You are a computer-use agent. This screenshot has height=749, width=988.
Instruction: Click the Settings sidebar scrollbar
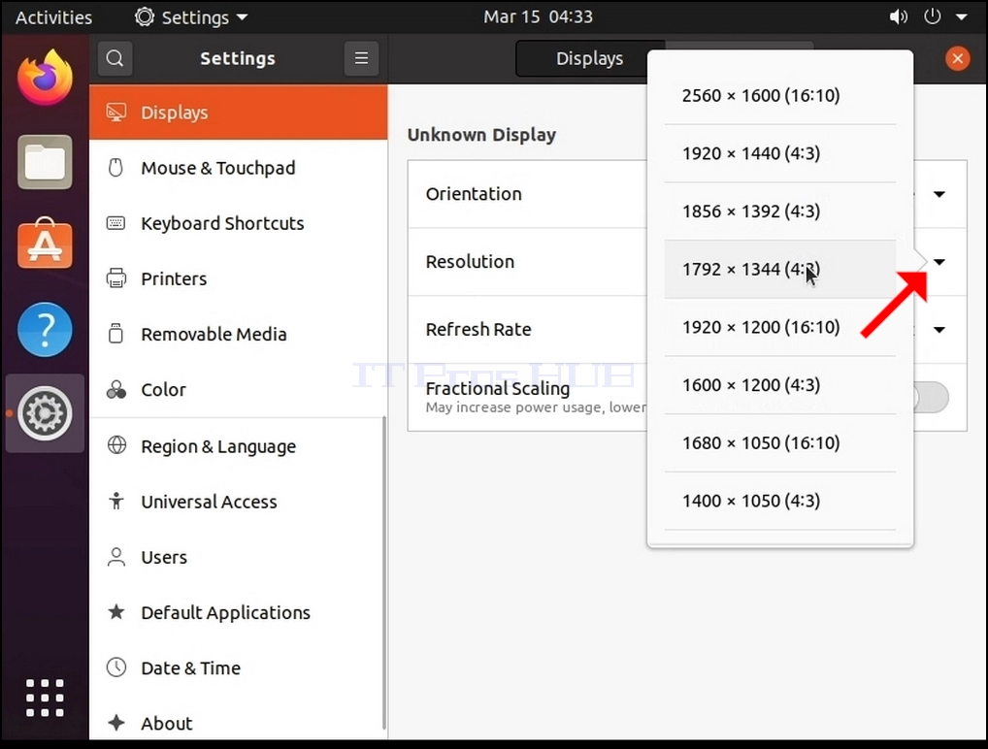383,573
